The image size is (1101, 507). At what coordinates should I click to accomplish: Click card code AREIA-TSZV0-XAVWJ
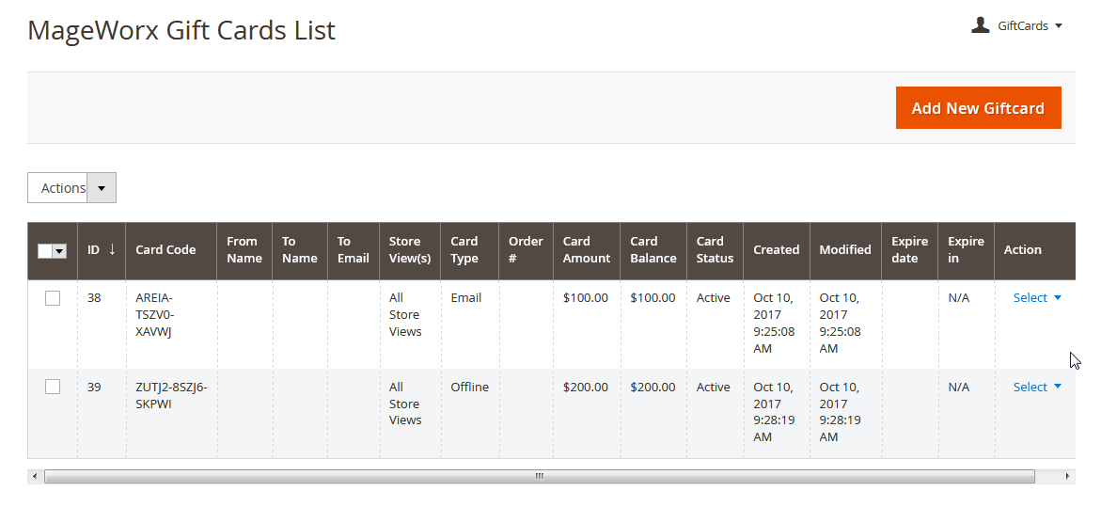click(x=155, y=314)
